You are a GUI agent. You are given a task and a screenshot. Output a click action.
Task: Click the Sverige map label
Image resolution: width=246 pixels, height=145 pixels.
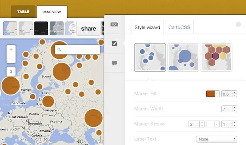point(26,90)
